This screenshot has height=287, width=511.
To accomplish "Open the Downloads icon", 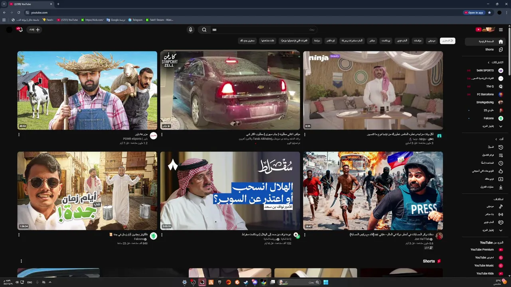I will tap(501, 187).
